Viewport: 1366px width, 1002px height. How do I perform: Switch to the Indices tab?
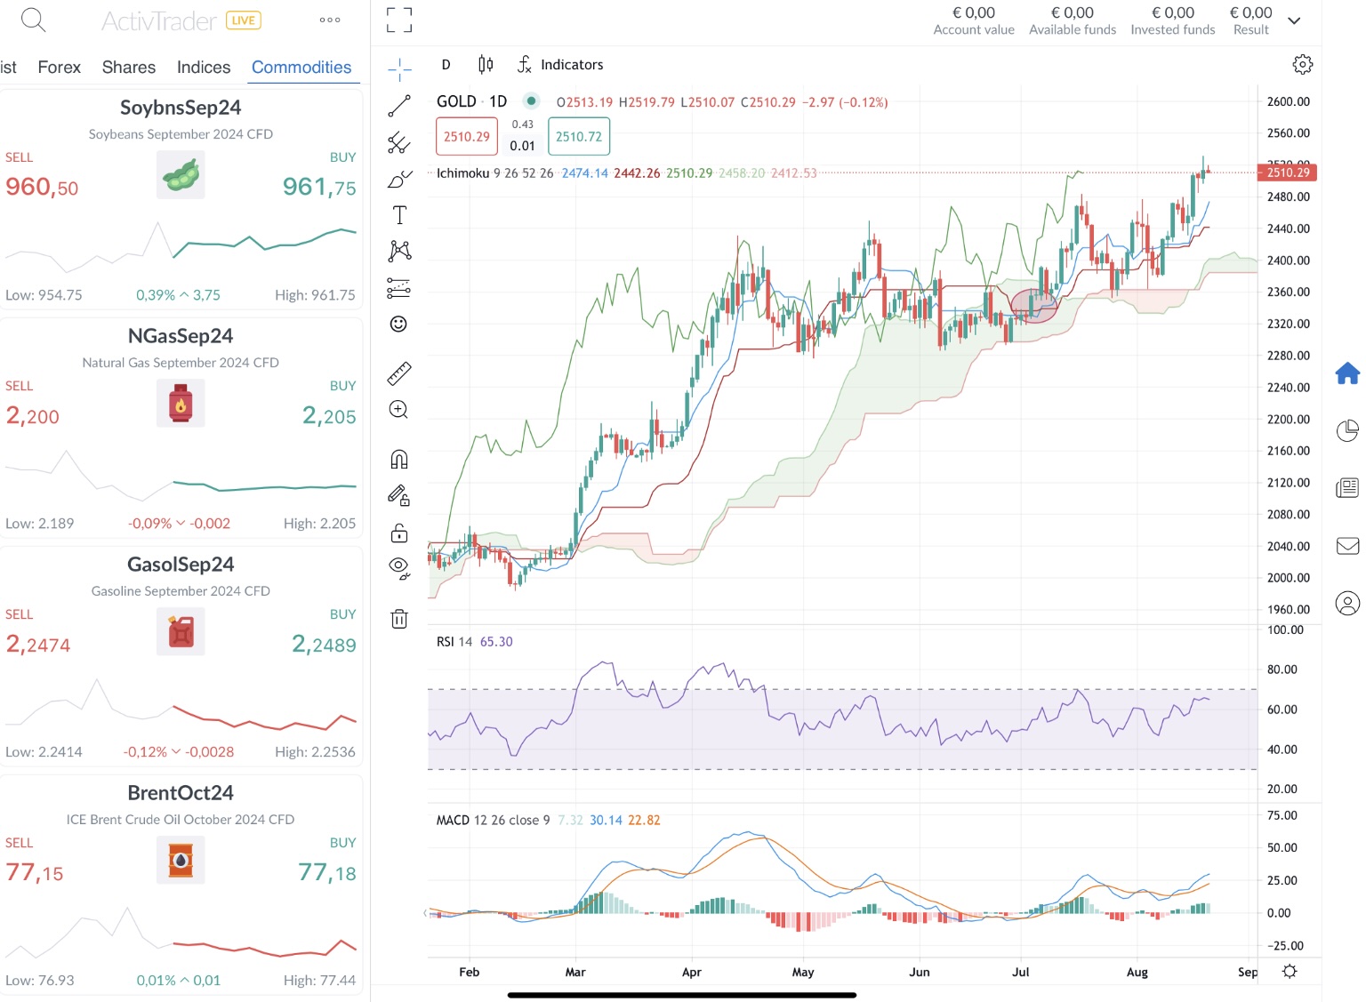tap(203, 67)
